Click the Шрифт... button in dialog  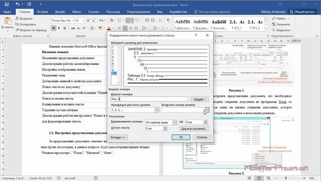coord(200,100)
